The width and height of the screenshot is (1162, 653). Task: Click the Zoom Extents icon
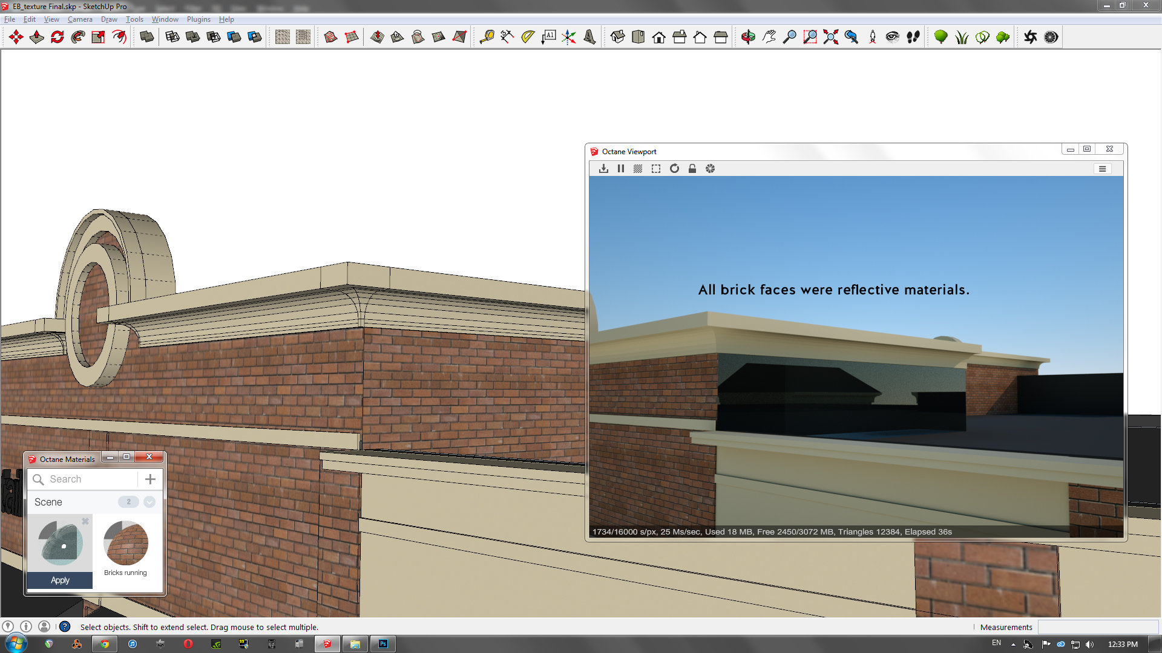[x=830, y=37]
